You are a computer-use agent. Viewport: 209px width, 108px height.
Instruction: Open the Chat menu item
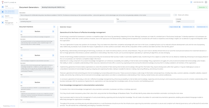tap(9, 7)
